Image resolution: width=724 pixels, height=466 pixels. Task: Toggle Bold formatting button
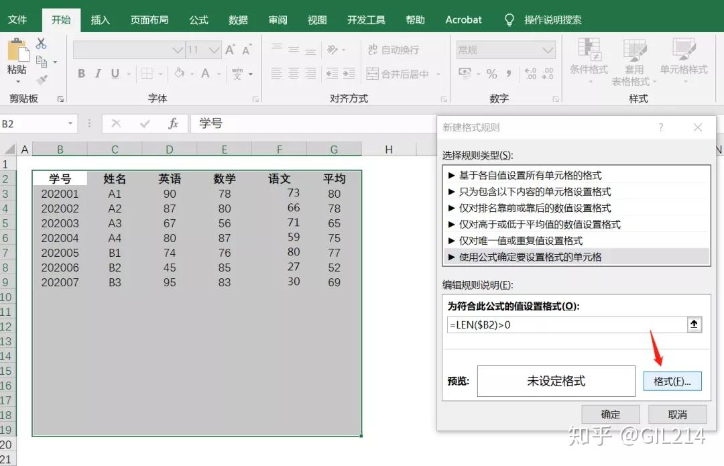82,74
